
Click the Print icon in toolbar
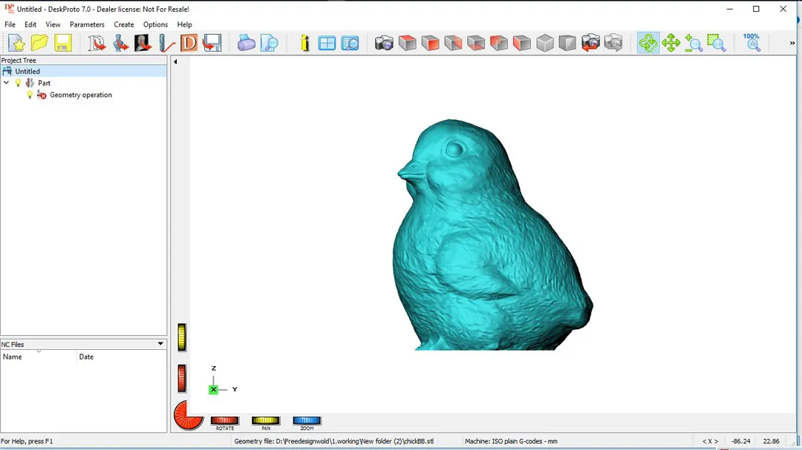247,43
